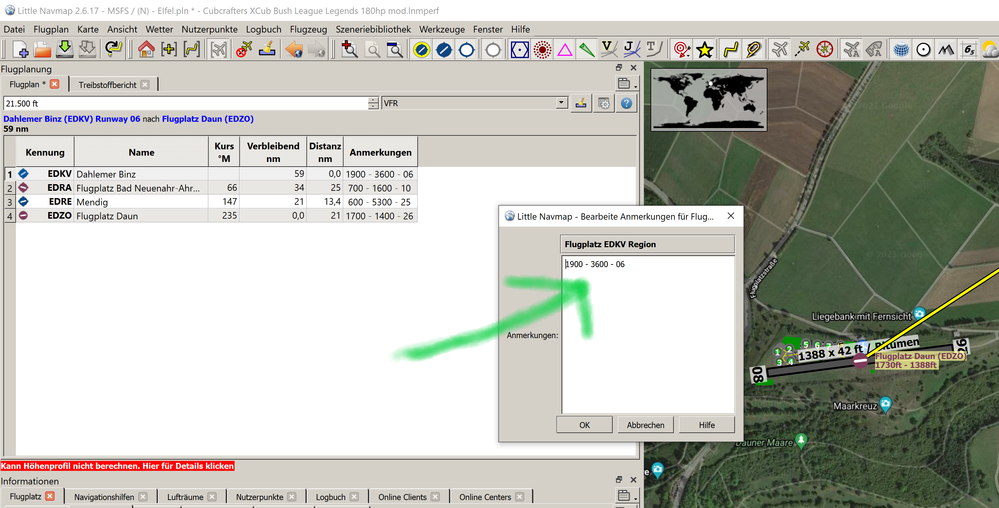Click the zoom in magnifier icon
Image resolution: width=999 pixels, height=508 pixels.
350,49
